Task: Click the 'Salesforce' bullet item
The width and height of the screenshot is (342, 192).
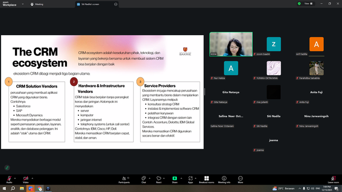Action: click(x=23, y=106)
